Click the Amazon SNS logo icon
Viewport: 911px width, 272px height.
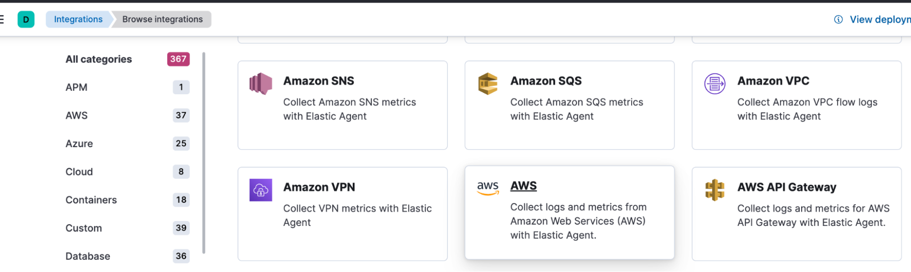[x=261, y=84]
